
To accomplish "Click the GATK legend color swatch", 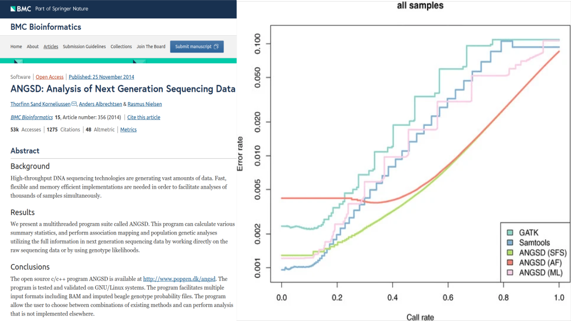I will (x=509, y=232).
